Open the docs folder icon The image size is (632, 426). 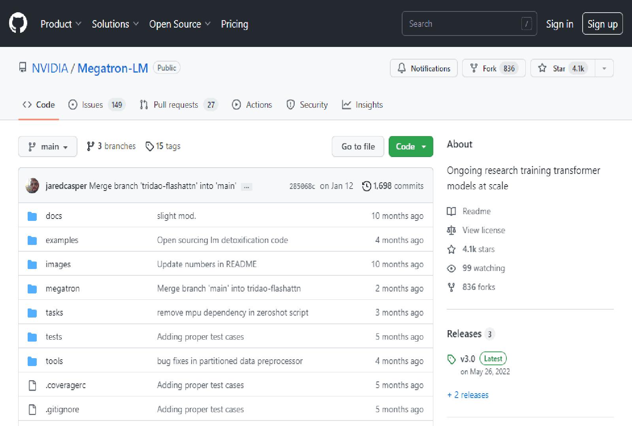32,216
